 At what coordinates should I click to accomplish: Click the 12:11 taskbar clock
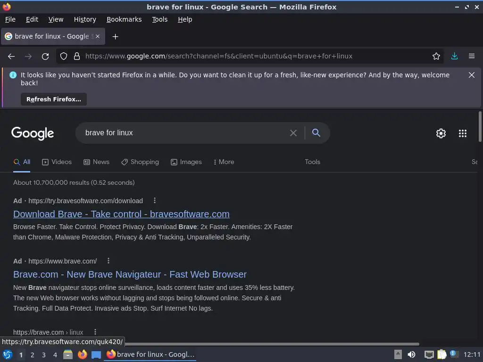coord(472,354)
